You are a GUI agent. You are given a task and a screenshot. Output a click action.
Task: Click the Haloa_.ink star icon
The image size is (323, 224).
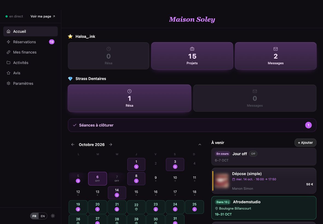point(70,36)
